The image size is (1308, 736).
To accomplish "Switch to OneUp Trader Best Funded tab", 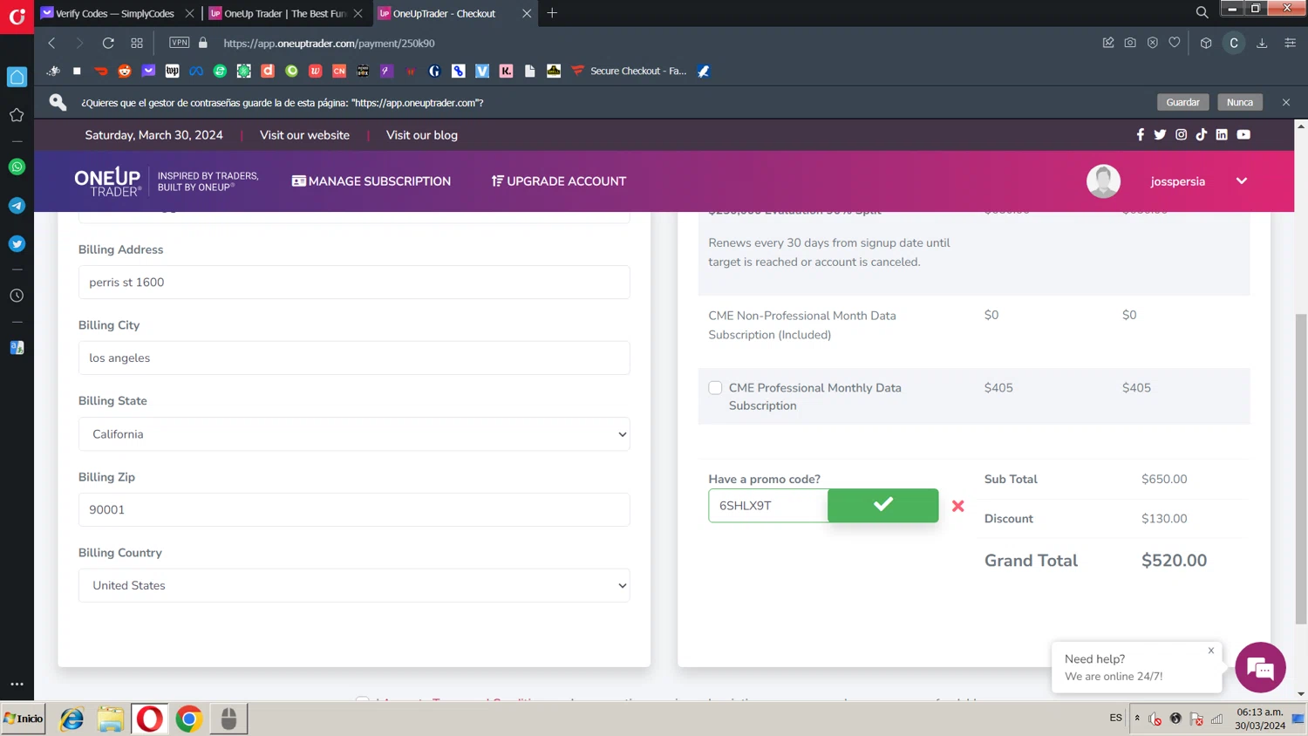I will point(284,13).
